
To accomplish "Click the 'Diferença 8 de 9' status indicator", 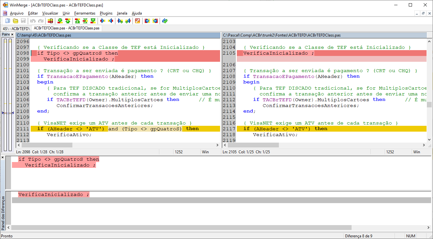I will coord(359,236).
